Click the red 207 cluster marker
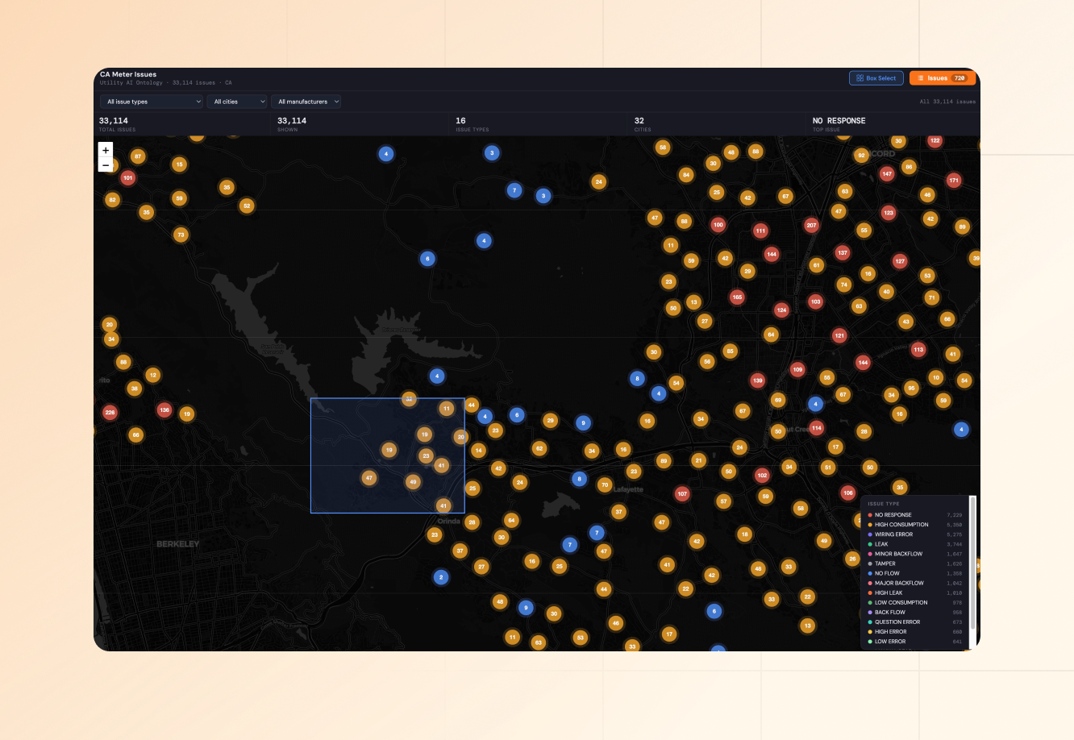This screenshot has height=740, width=1074. (810, 226)
